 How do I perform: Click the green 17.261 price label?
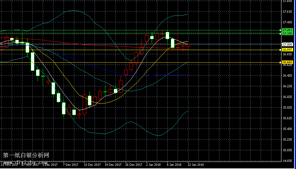click(288, 30)
